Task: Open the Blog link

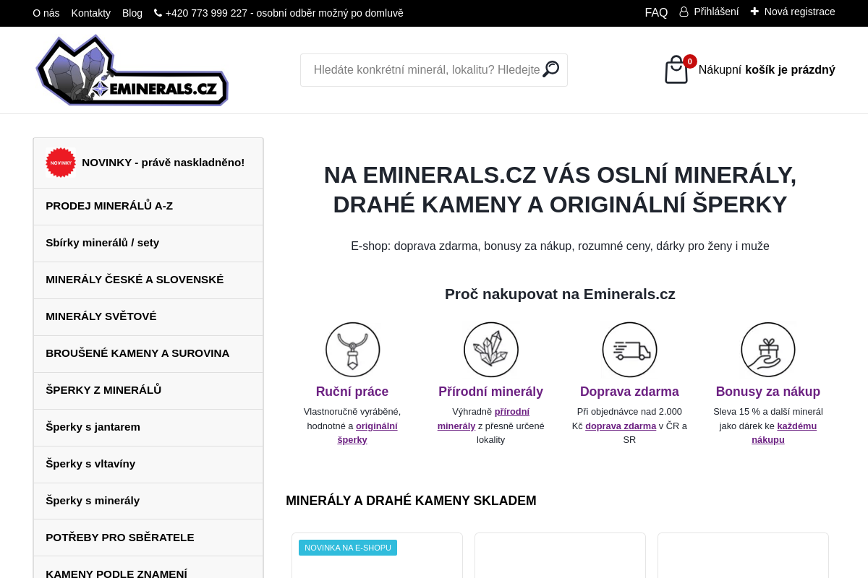Action: (132, 13)
